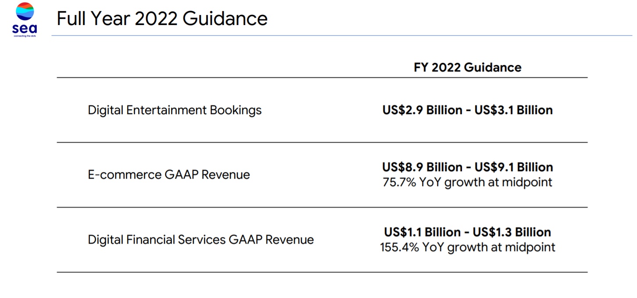Click the 'US$1.3 Billion' financial services value

(x=512, y=232)
